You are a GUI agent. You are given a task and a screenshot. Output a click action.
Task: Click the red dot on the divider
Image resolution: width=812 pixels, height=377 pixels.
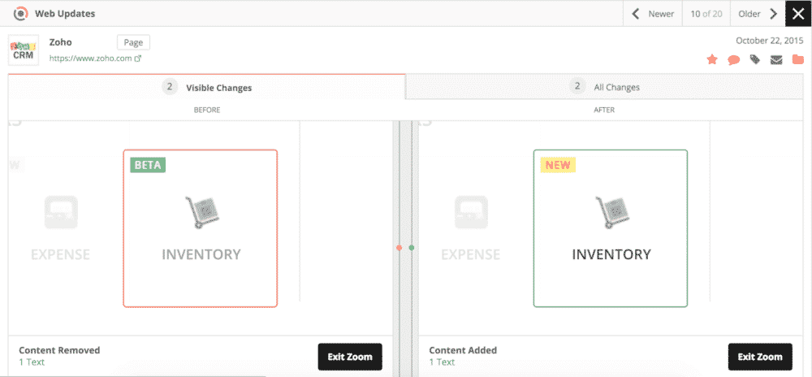tap(399, 247)
